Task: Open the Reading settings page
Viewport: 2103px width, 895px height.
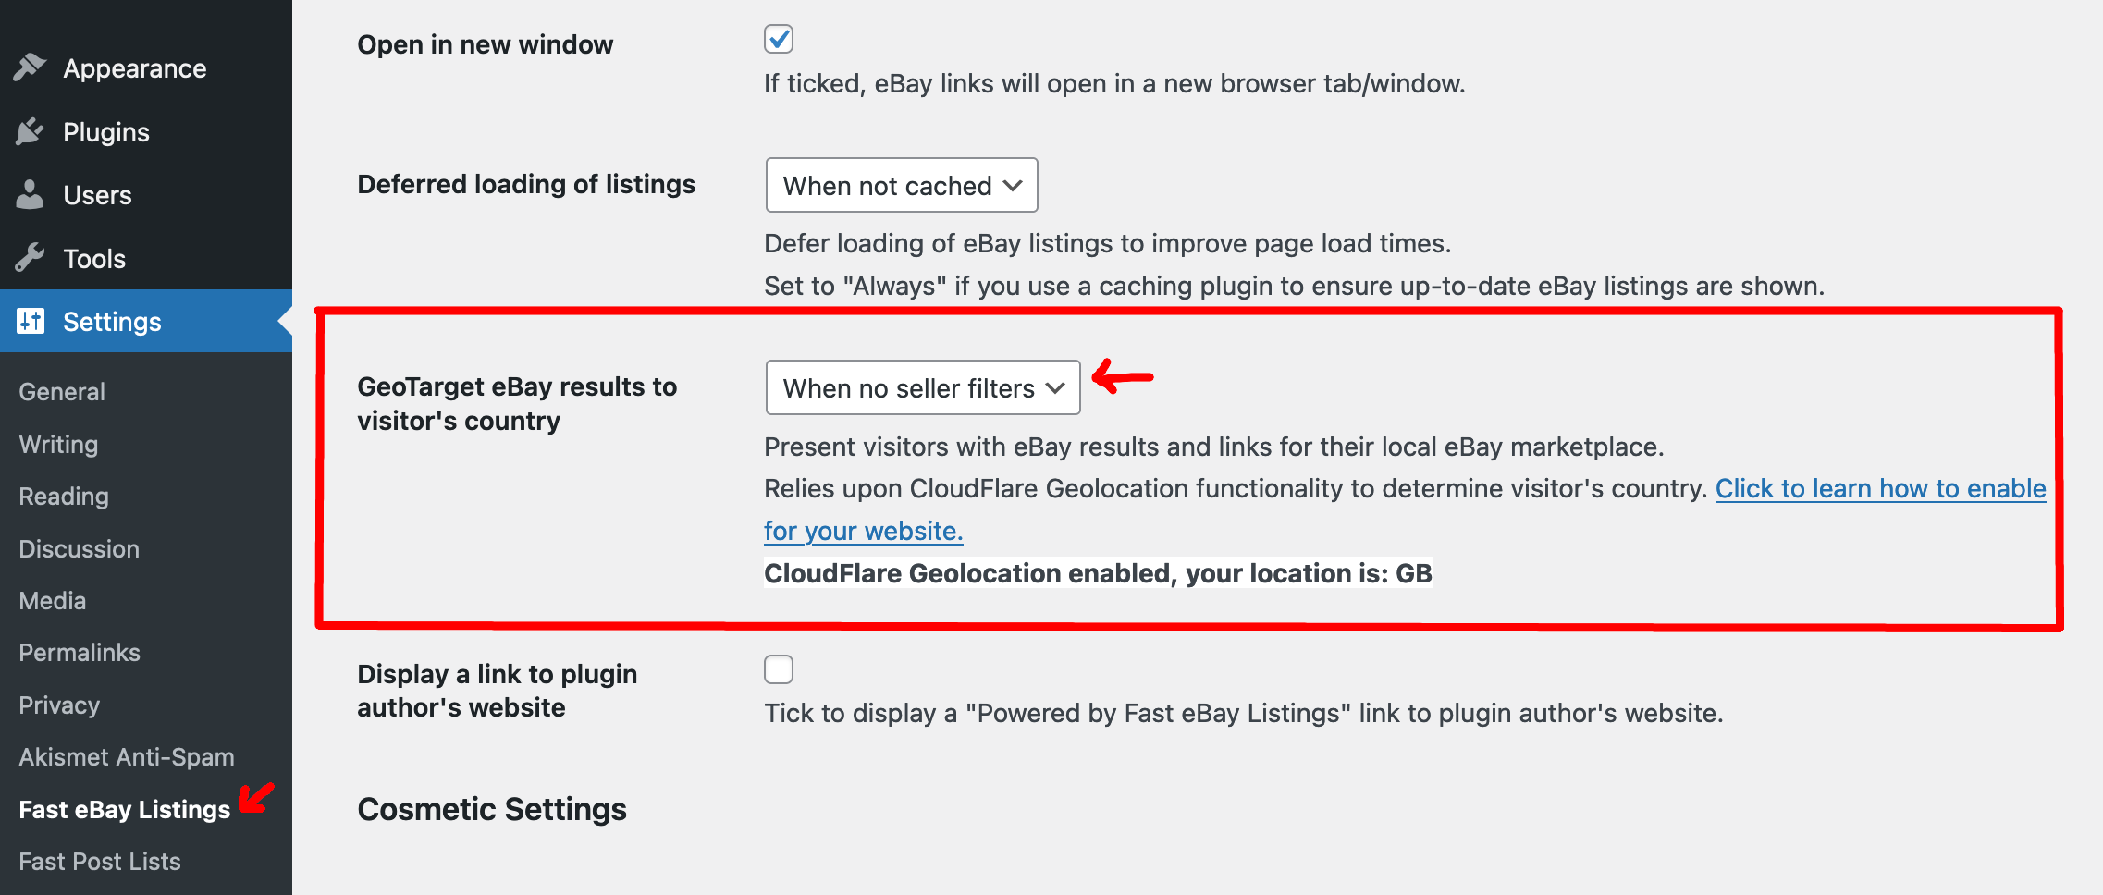Action: 64,497
